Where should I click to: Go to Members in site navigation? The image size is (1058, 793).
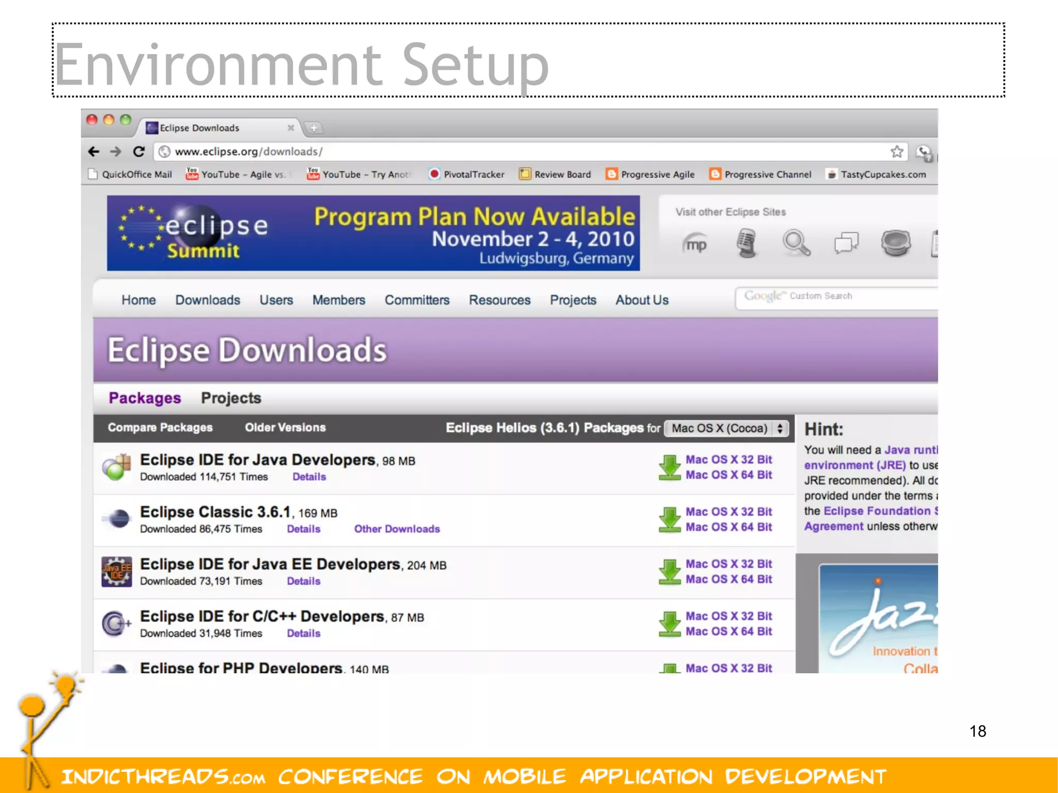pos(339,300)
